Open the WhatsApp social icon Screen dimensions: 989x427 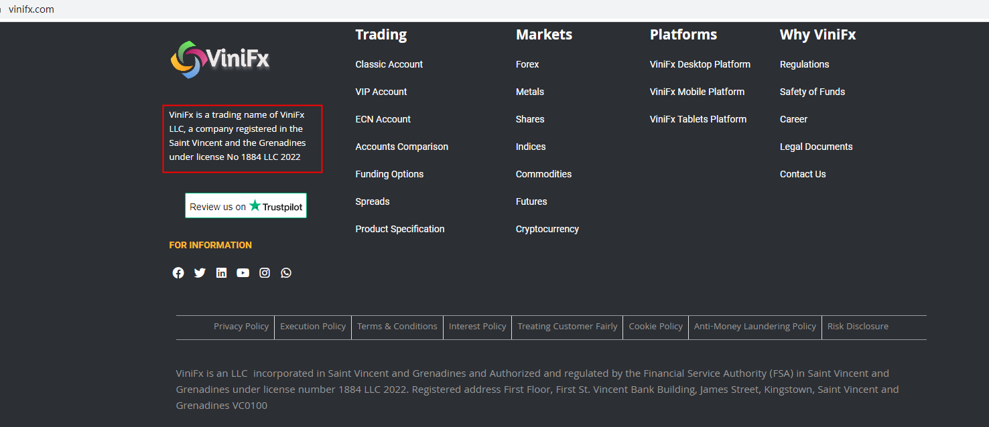coord(286,273)
